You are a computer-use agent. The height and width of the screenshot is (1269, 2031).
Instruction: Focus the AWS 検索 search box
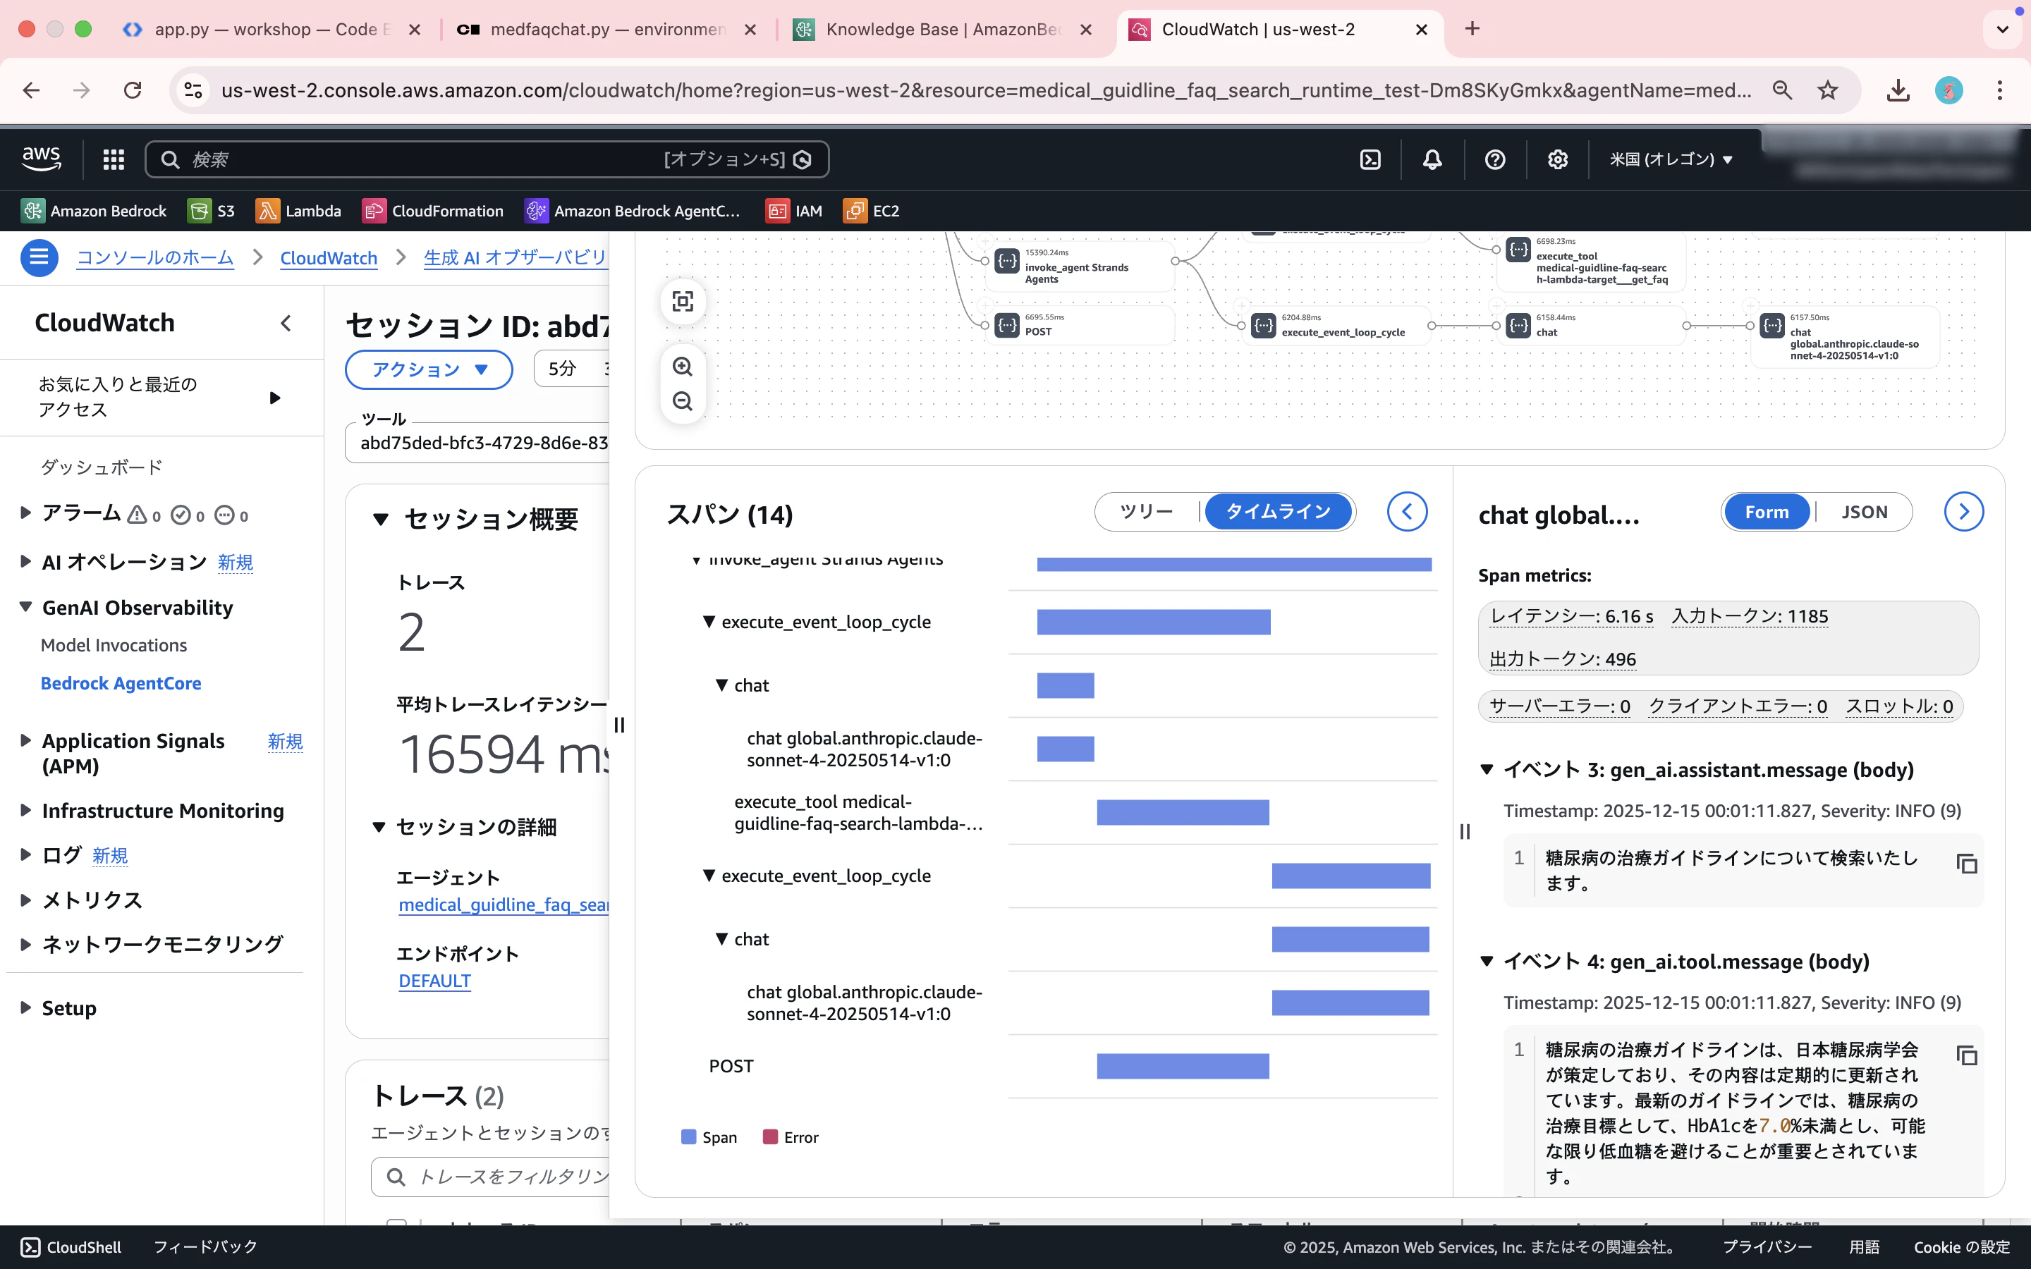pyautogui.click(x=487, y=159)
